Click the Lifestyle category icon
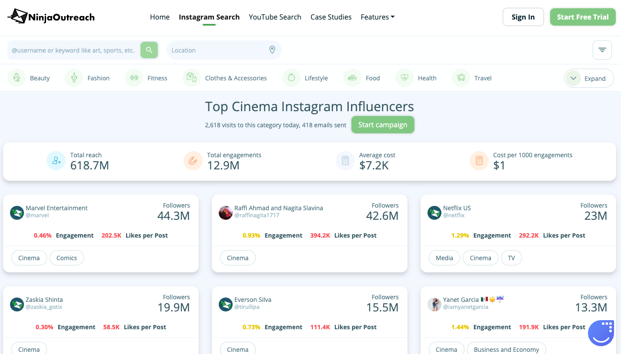The image size is (621, 354). click(x=291, y=78)
